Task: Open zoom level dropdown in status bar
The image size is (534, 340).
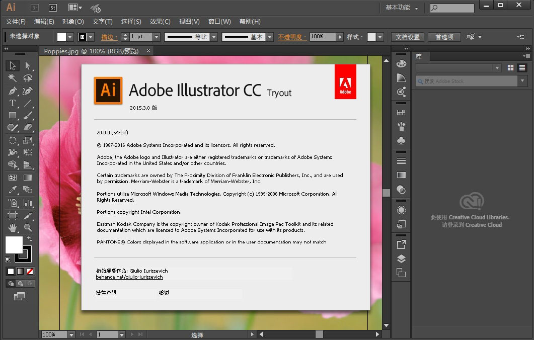Action: (x=71, y=335)
